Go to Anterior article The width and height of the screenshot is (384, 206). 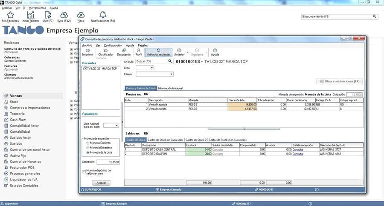[179, 52]
